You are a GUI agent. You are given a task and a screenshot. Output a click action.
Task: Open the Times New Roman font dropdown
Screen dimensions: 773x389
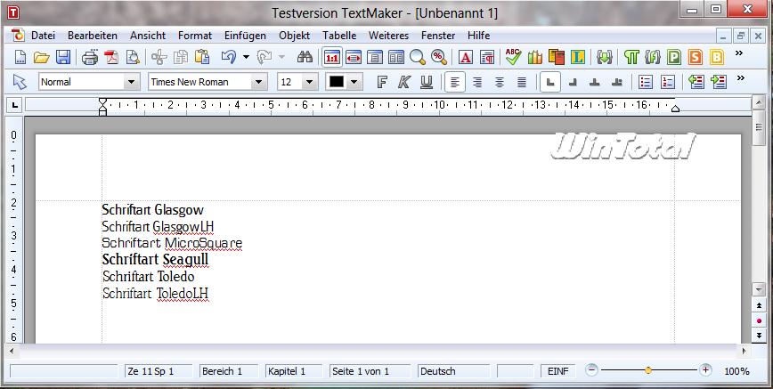click(x=259, y=82)
